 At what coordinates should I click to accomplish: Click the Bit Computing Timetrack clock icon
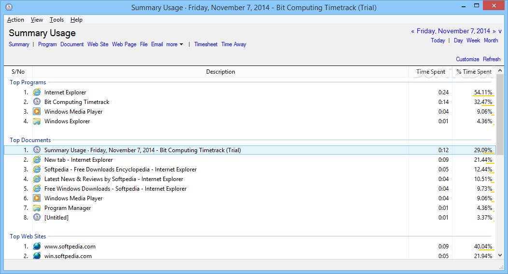pyautogui.click(x=37, y=102)
